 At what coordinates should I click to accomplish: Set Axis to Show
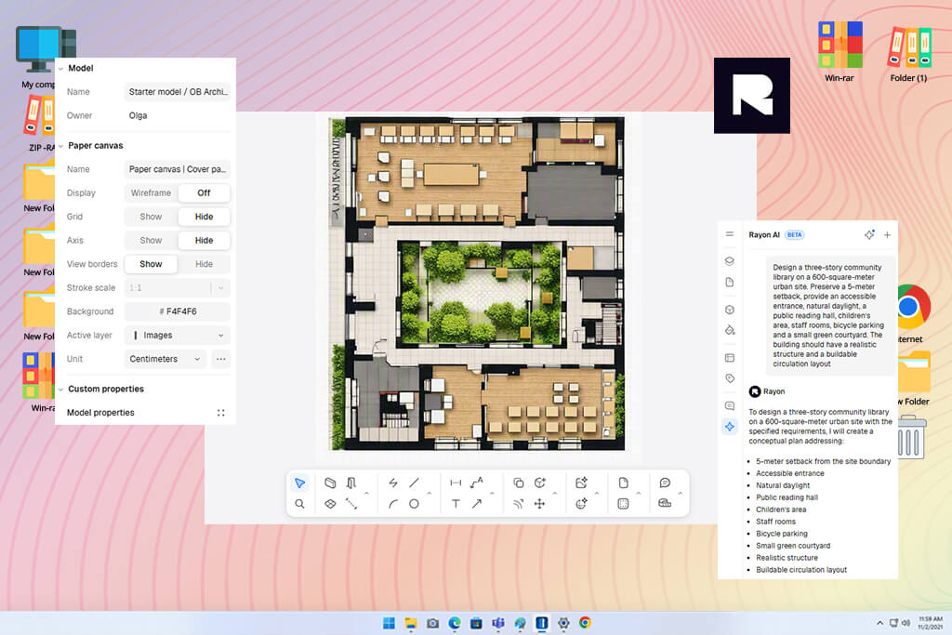tap(152, 241)
